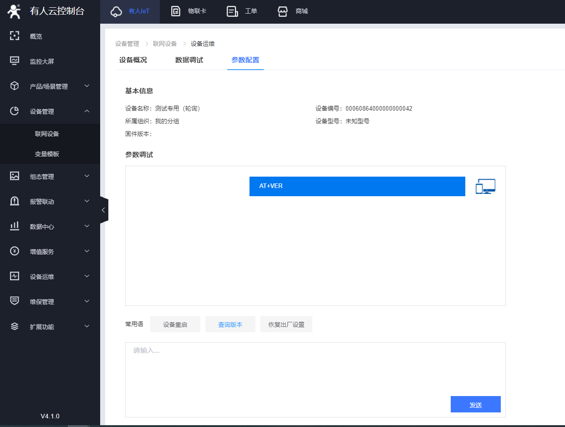
Task: Click the layers icon for 扩展功能
Action: [x=15, y=326]
